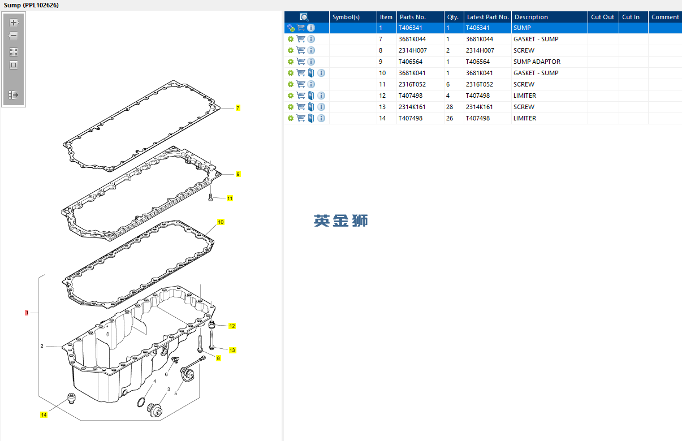Select callout 8 on the diagram
The width and height of the screenshot is (682, 441).
218,358
